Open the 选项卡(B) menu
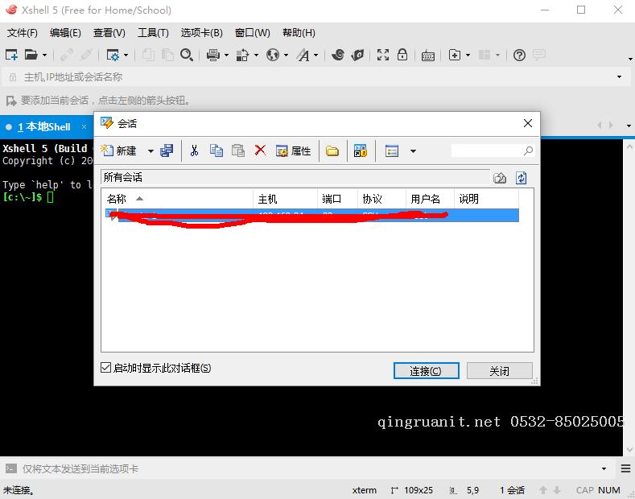The image size is (635, 499). [x=202, y=32]
